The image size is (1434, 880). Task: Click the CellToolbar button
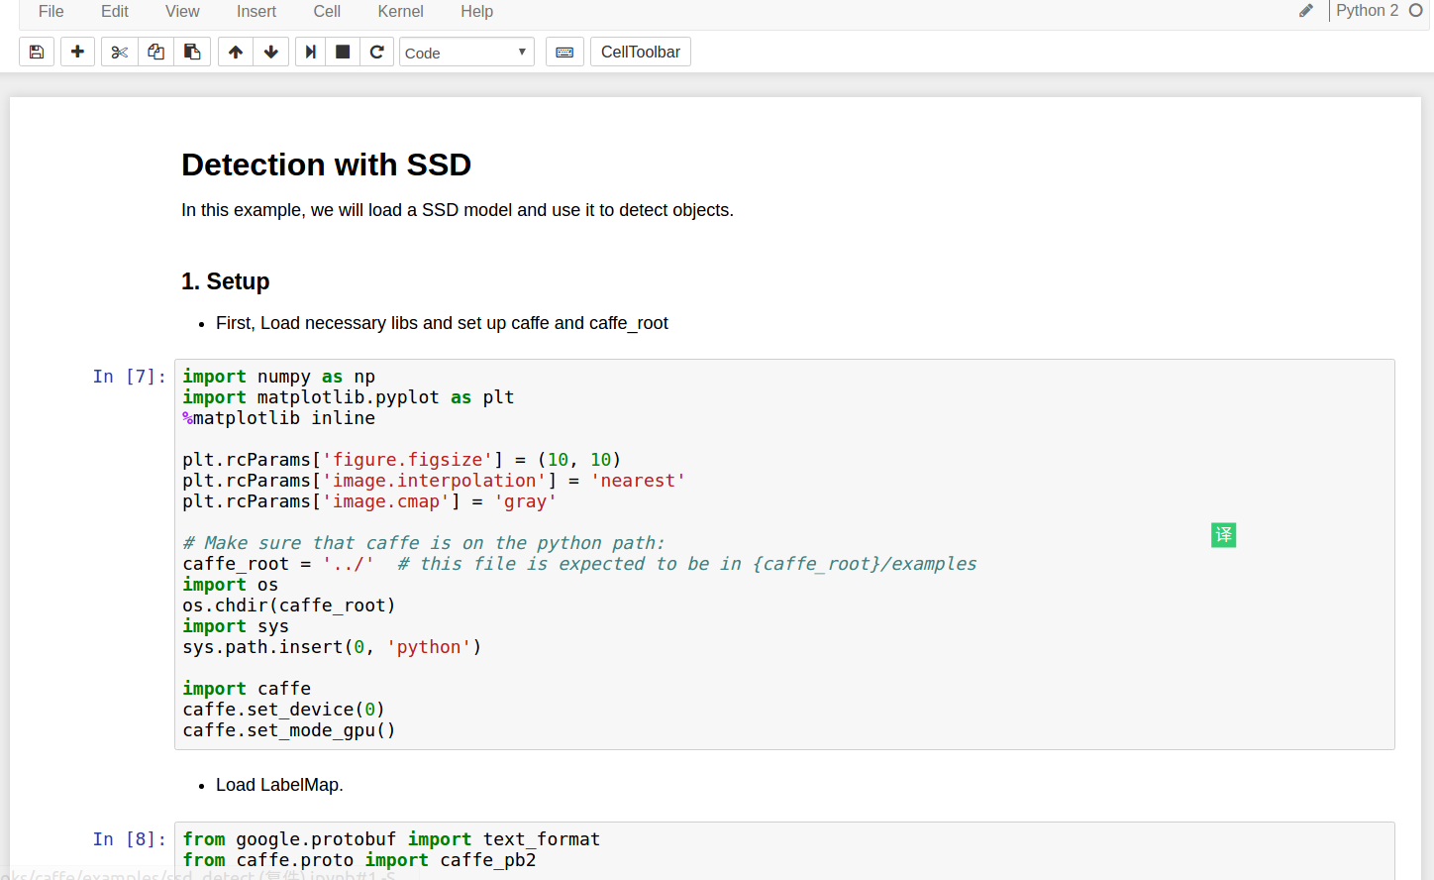coord(641,52)
